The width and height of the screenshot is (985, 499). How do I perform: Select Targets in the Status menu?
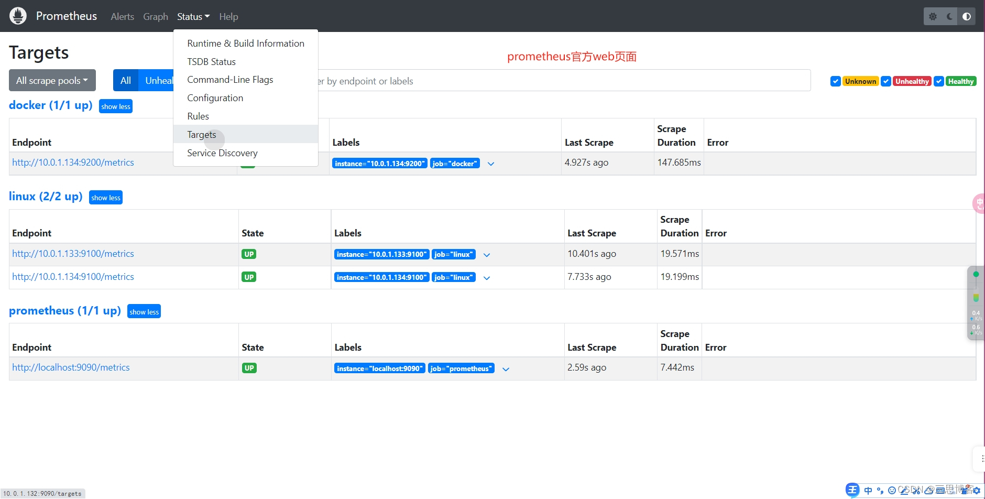tap(246, 134)
